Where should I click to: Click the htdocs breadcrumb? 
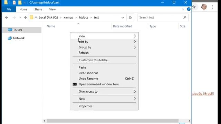(x=84, y=18)
